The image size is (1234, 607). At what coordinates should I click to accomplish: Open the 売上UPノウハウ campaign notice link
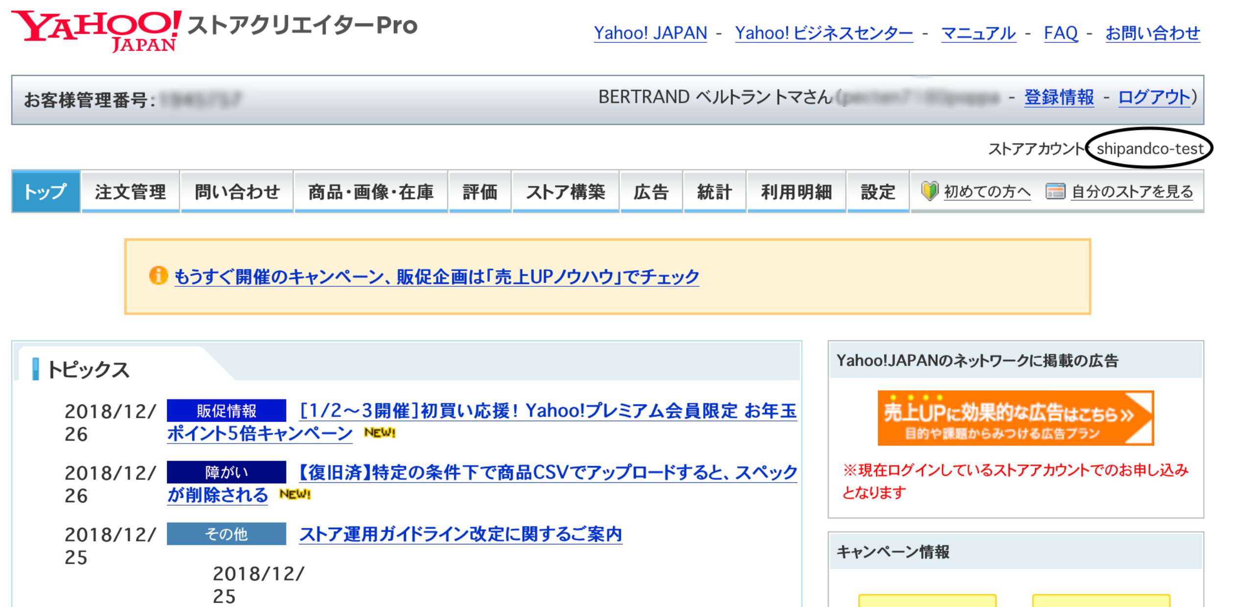[x=437, y=277]
